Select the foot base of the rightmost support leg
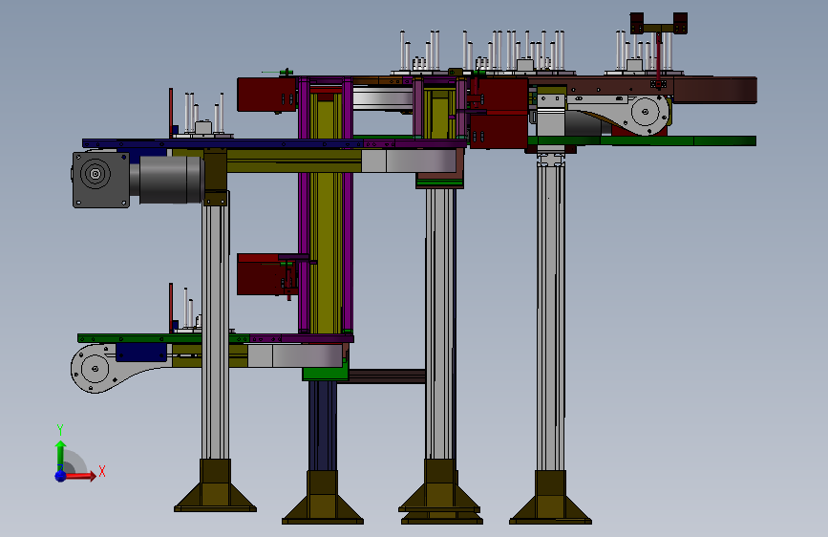 pyautogui.click(x=550, y=498)
